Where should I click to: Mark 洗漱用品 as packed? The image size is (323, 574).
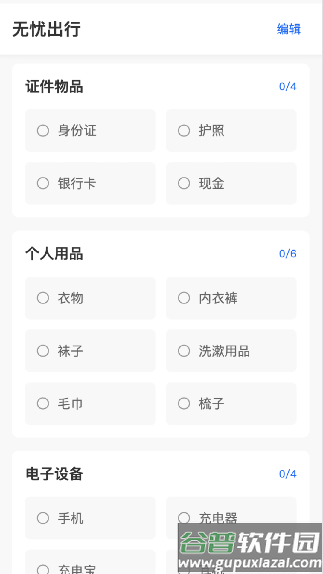[184, 351]
